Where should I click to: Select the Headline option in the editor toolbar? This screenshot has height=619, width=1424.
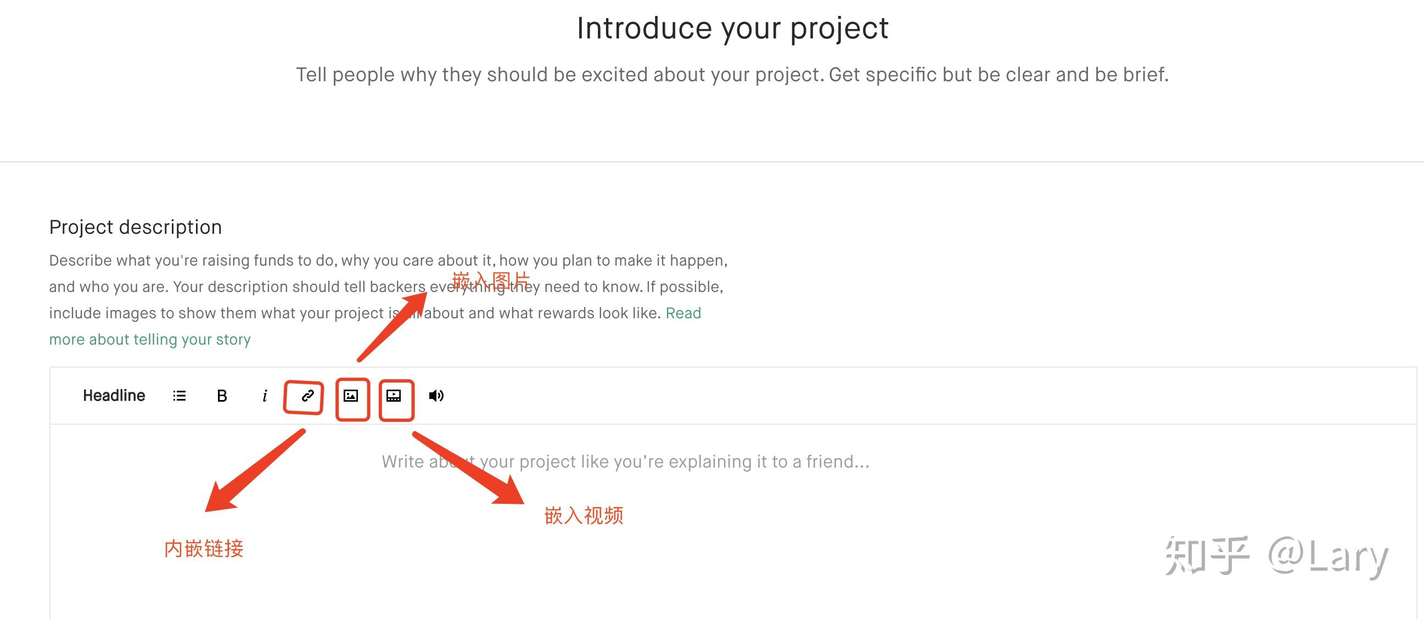tap(113, 396)
